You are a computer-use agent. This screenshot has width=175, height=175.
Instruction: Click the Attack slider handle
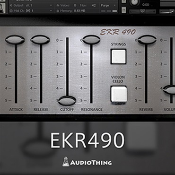[15, 40]
